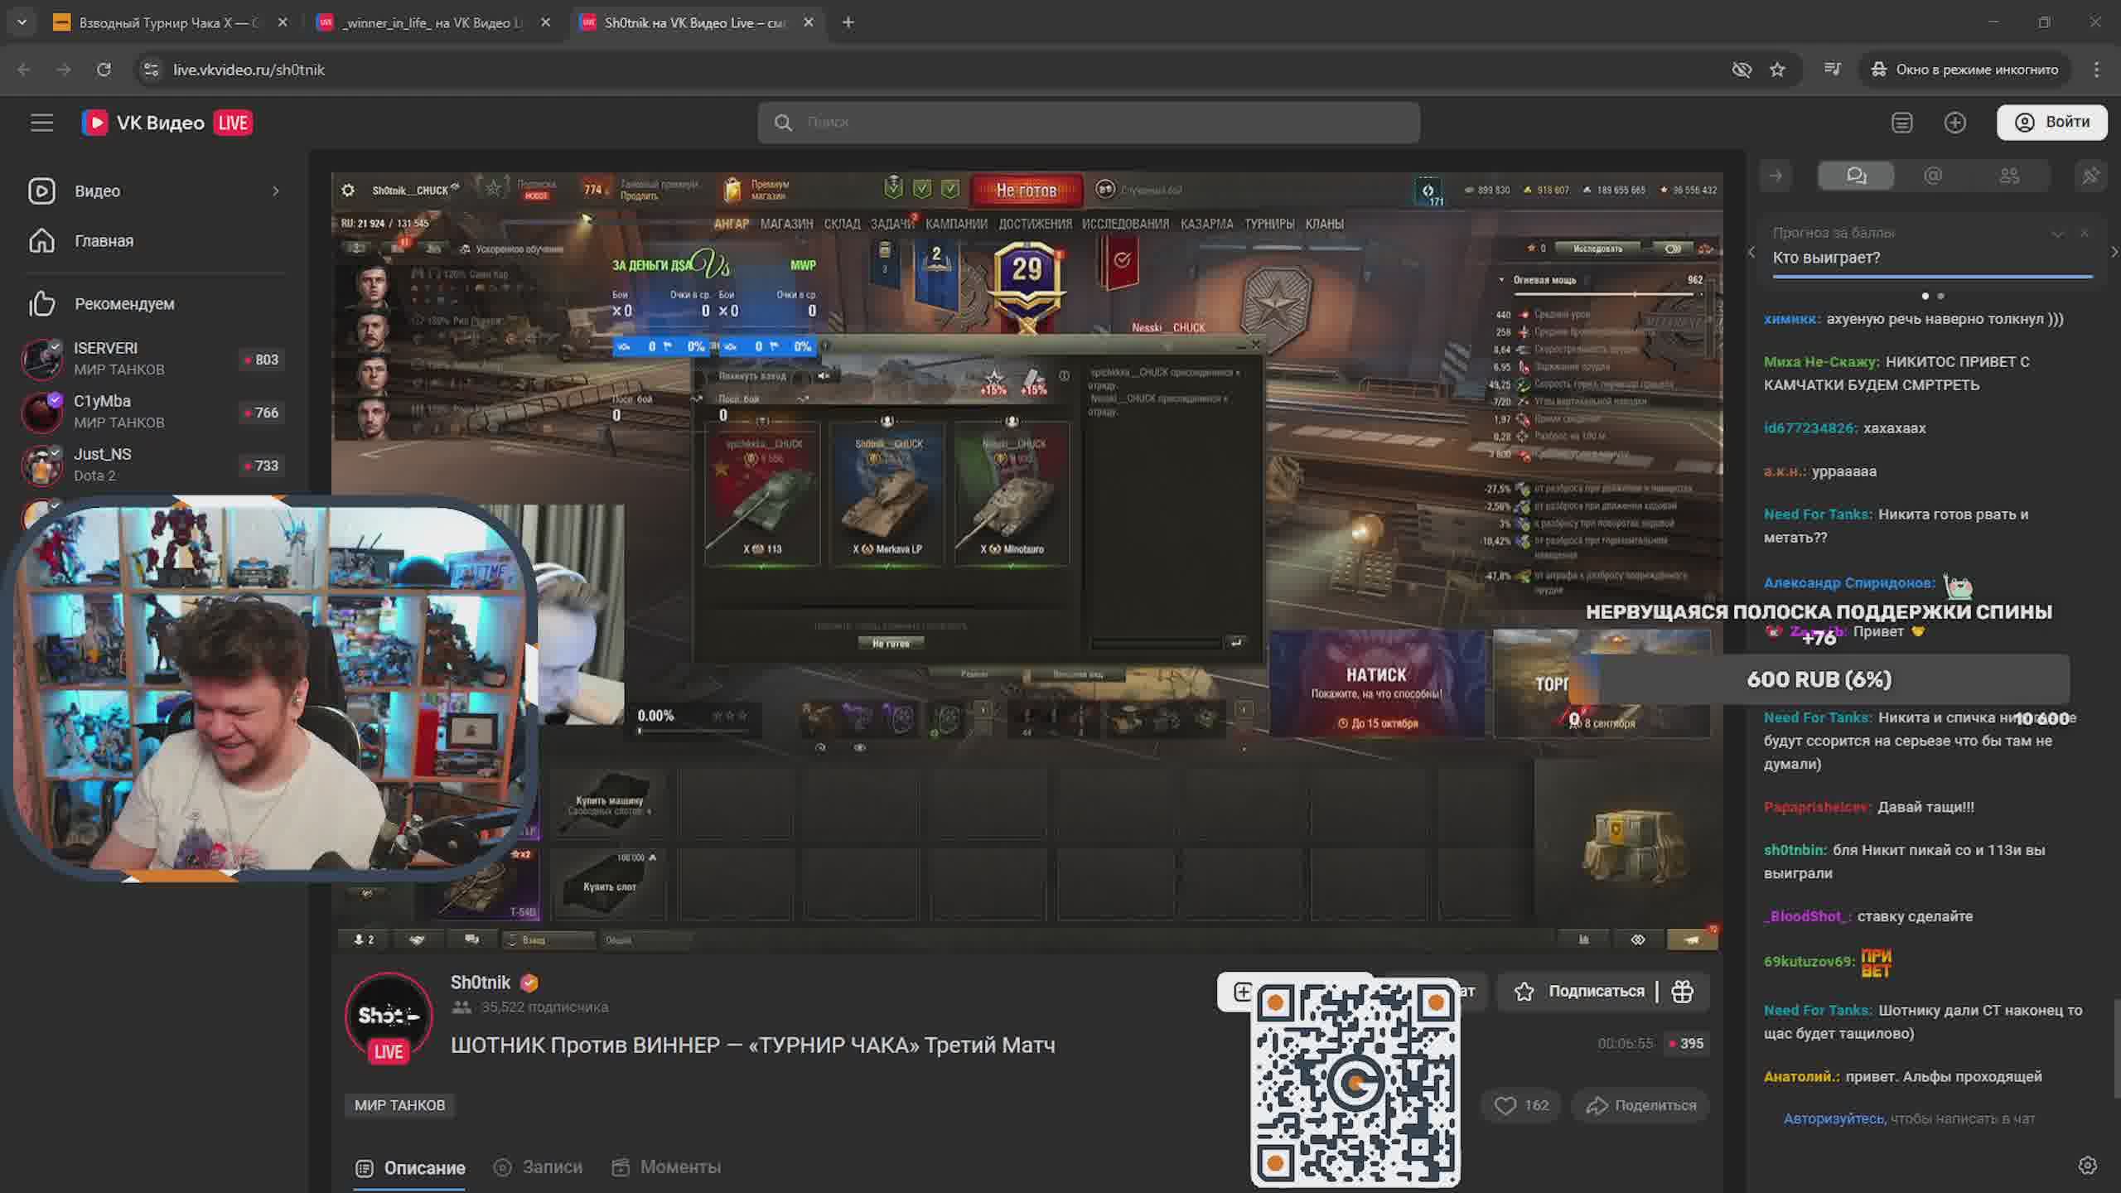Open the hamburger menu beside the VK Видео logo
This screenshot has width=2121, height=1193.
click(x=41, y=123)
